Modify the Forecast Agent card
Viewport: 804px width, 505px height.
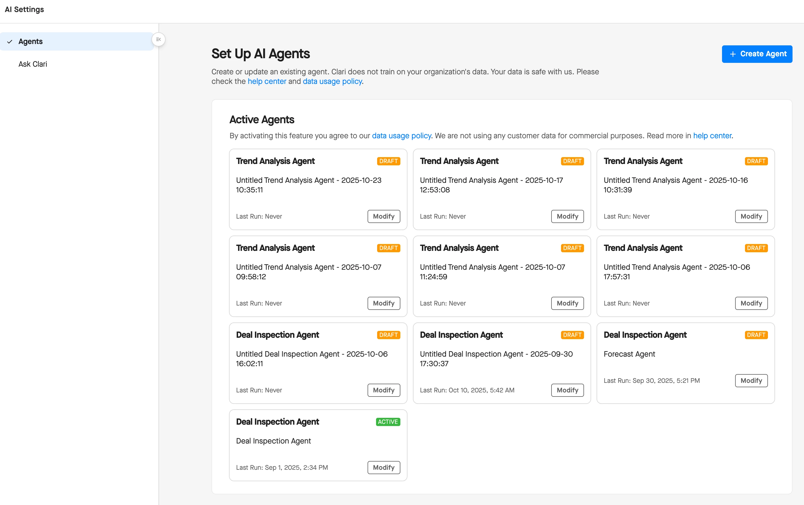[751, 380]
